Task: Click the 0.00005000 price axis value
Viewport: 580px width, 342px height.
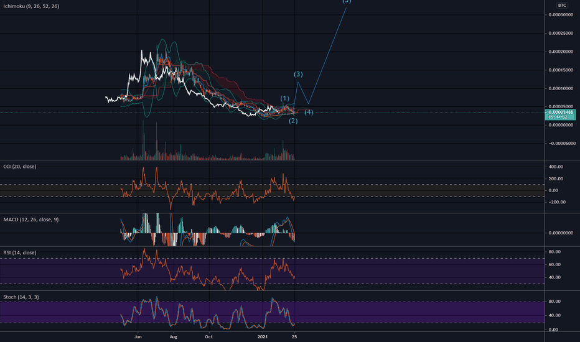Action: click(561, 107)
